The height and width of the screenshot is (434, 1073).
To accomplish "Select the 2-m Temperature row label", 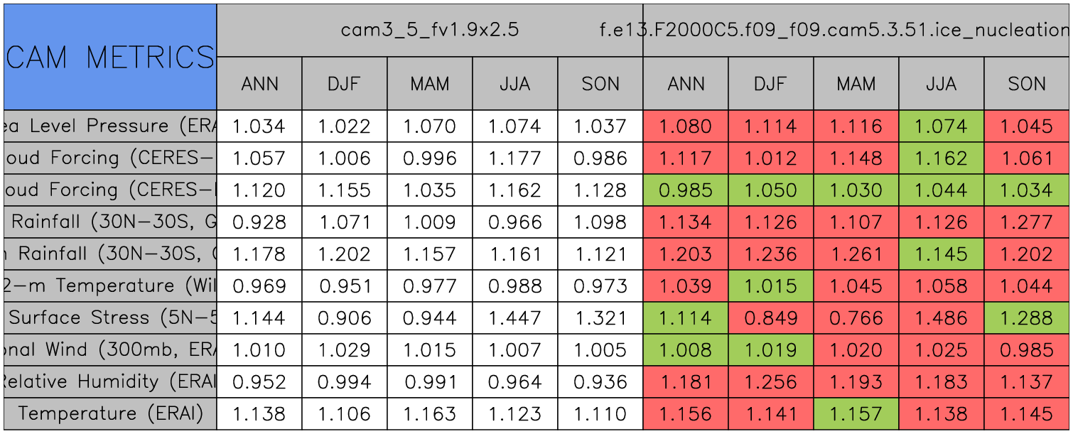I will pyautogui.click(x=109, y=286).
